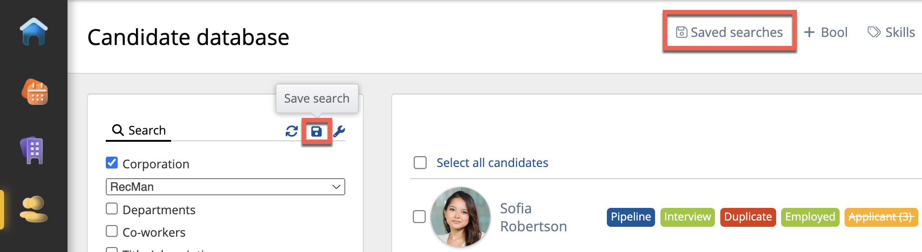The height and width of the screenshot is (252, 922).
Task: Open Sofia Robertson's profile photo
Action: [460, 216]
